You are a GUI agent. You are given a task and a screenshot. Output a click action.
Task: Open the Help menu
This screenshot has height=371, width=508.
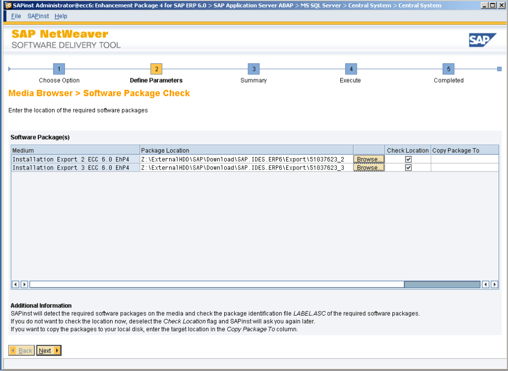click(61, 16)
